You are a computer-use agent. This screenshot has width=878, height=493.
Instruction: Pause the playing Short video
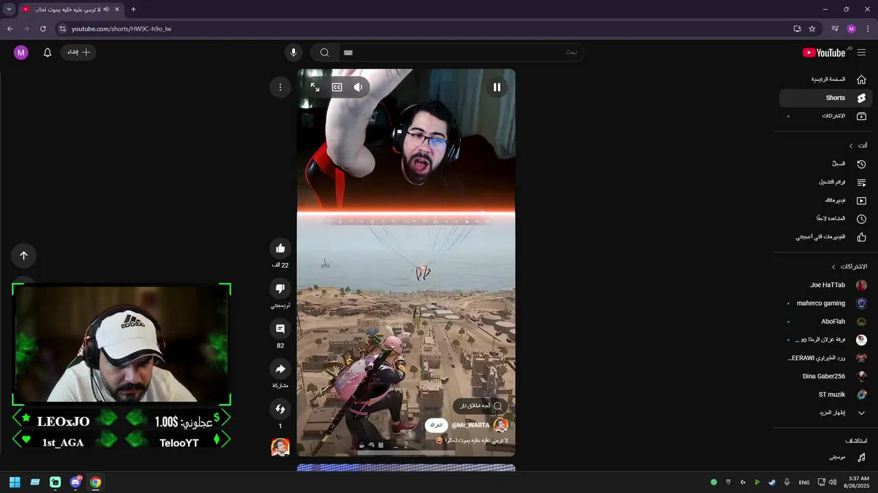(497, 87)
